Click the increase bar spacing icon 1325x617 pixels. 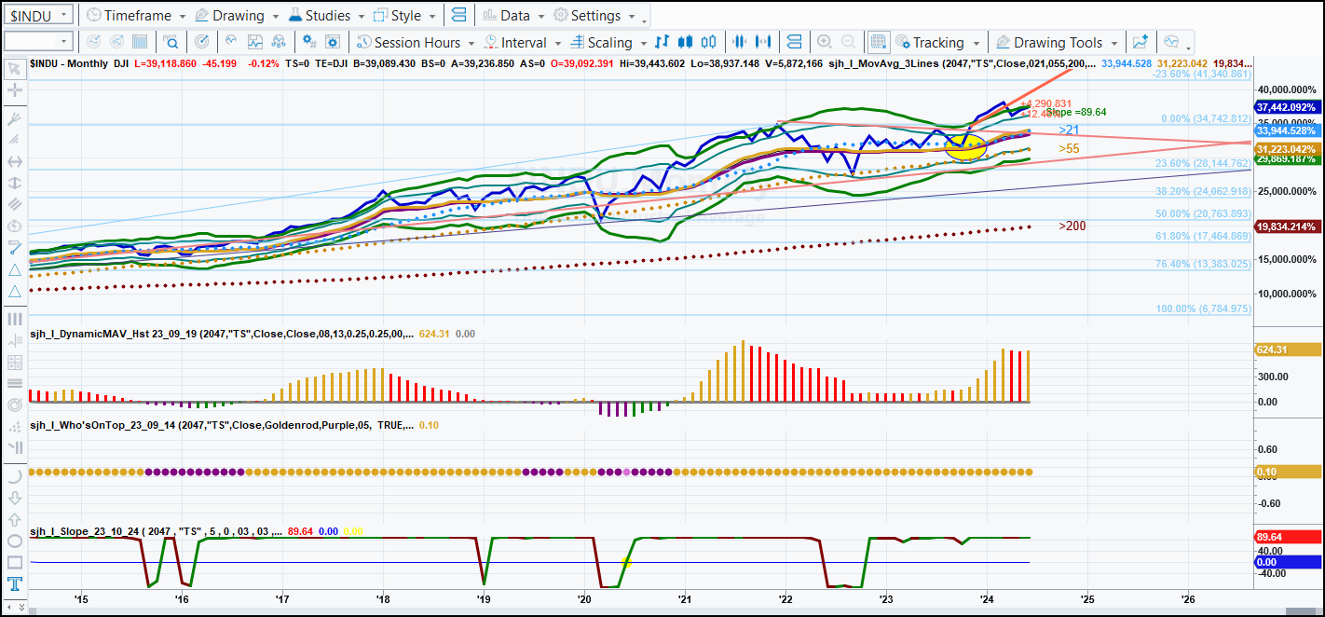[x=765, y=42]
